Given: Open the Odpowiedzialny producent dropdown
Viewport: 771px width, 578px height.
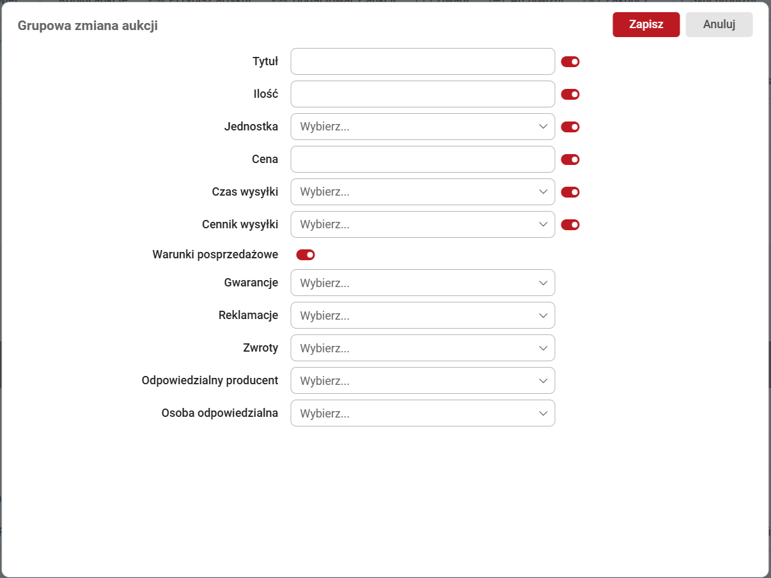Looking at the screenshot, I should click(422, 381).
